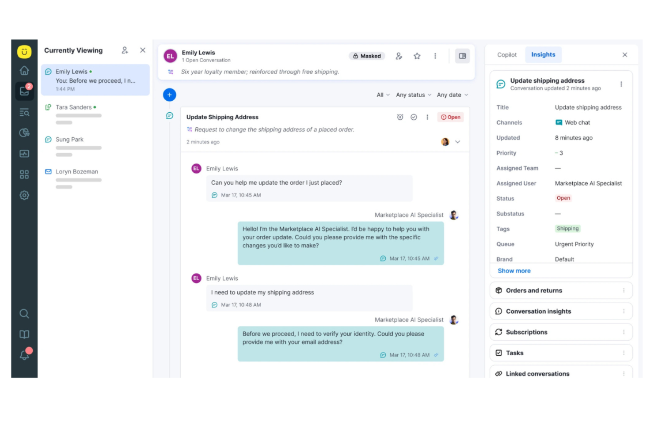Snooze the Update Shipping Address conversation
The image size is (654, 436).
pos(400,117)
